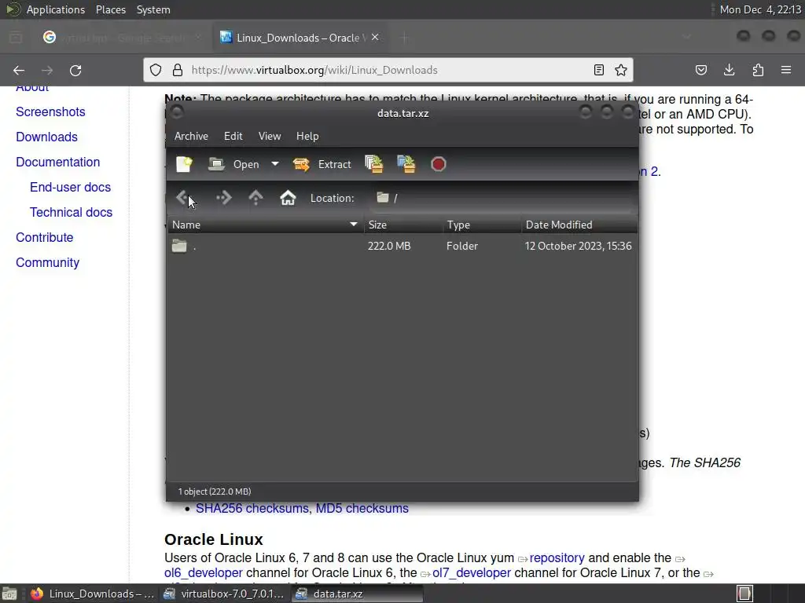Open the Edit menu in archive manager
805x603 pixels.
point(233,136)
